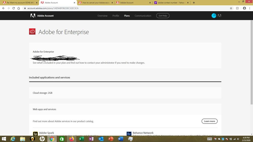253x142 pixels.
Task: Click the address bar URL field
Action: (126, 8)
